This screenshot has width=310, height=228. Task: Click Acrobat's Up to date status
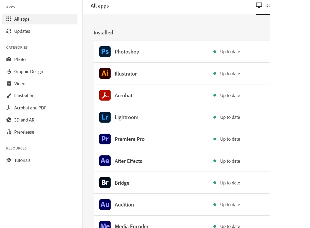point(227,95)
